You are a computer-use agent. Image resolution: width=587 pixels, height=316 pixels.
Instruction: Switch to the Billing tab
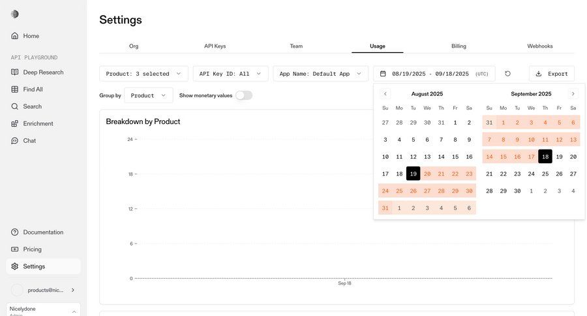459,46
